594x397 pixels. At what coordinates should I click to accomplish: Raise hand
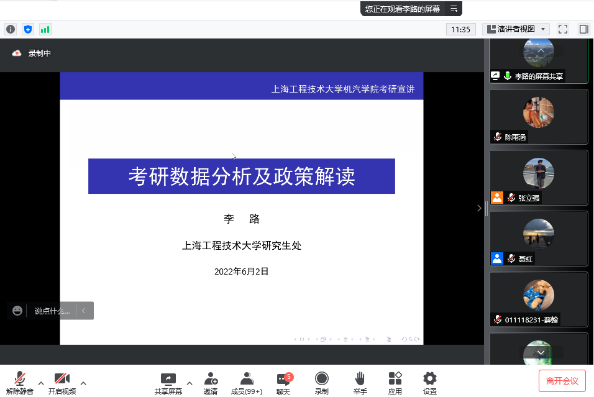click(x=360, y=383)
